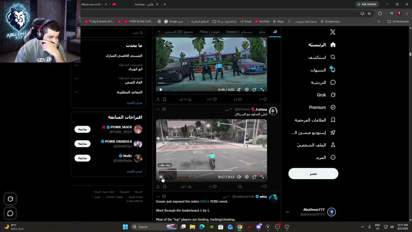Screen dimensions: 412x232
Task: Enable picture-in-picture on the upper video
Action: click(x=254, y=90)
